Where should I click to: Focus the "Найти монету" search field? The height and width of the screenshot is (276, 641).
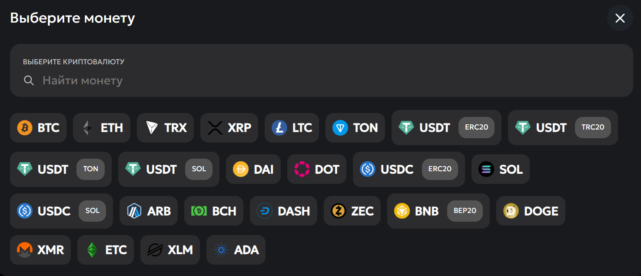(304, 80)
